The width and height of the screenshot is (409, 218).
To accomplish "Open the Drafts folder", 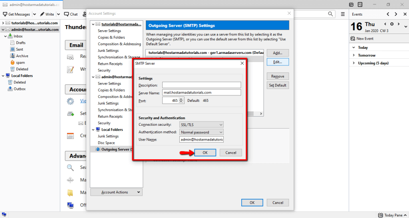I will (x=21, y=43).
